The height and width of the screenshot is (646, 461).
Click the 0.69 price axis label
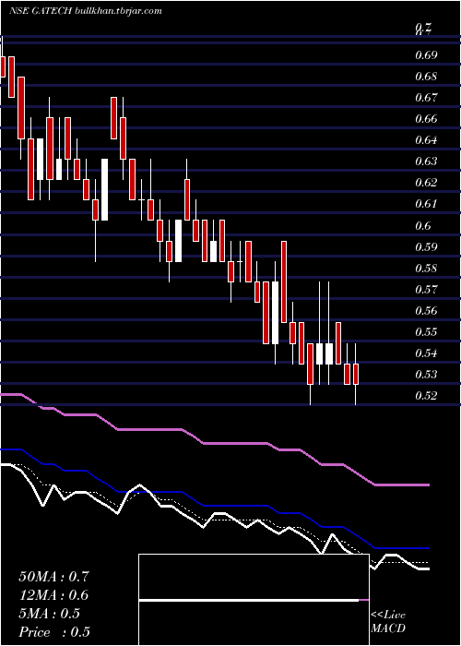click(x=426, y=54)
